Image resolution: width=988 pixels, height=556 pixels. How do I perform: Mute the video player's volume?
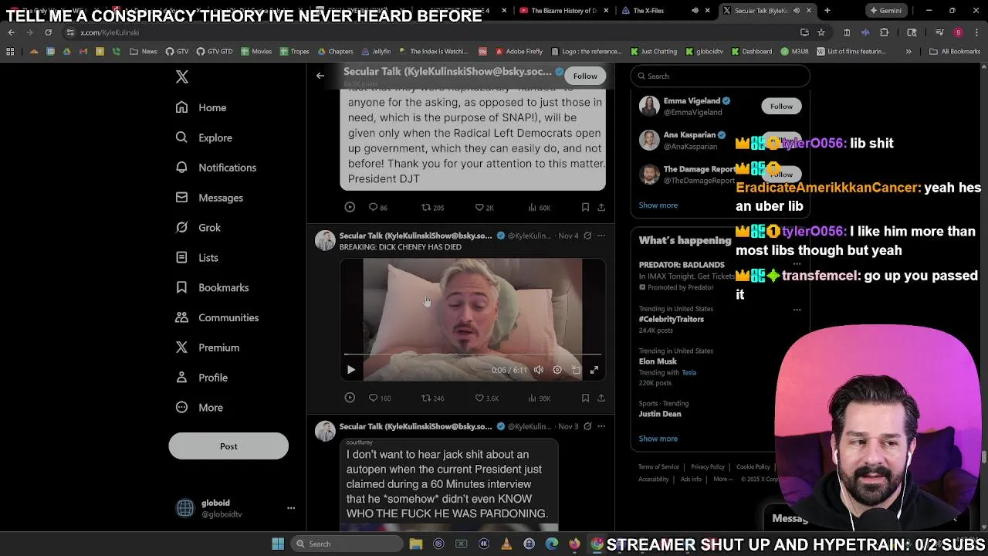pyautogui.click(x=539, y=370)
